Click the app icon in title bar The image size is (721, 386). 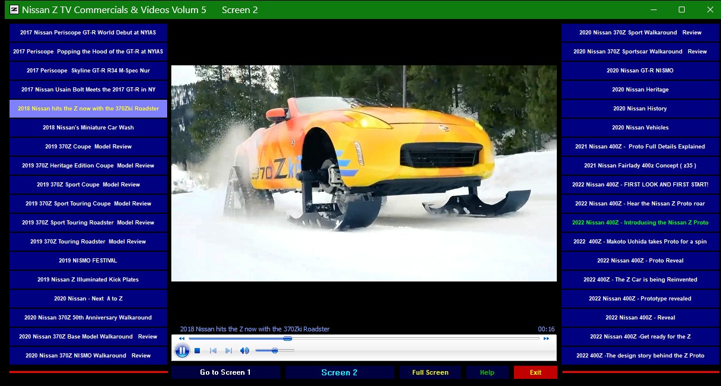click(x=14, y=10)
